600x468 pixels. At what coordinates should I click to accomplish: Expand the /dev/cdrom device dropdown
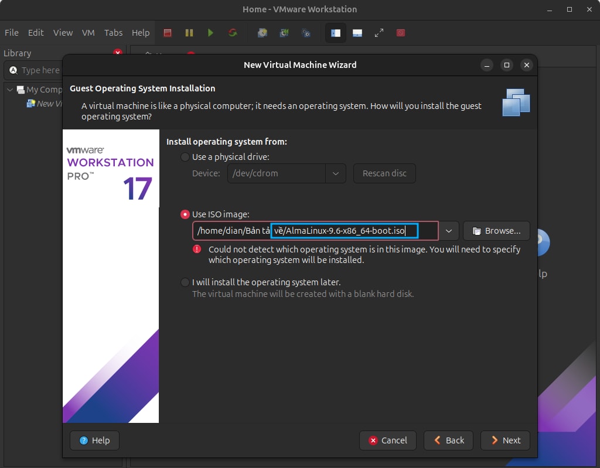336,173
